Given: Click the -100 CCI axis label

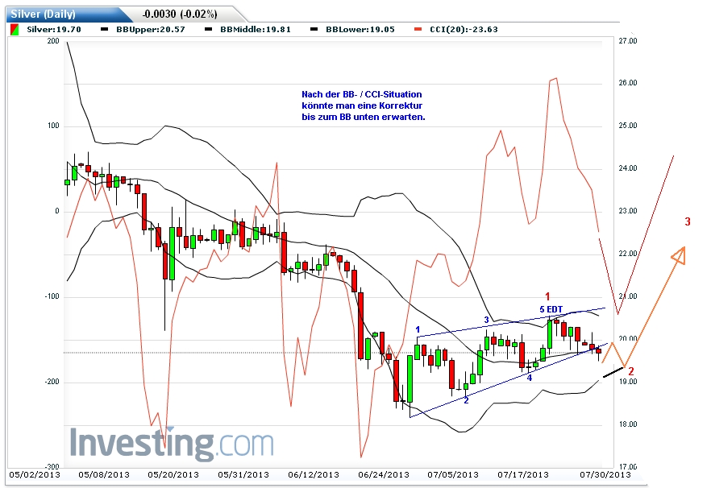Looking at the screenshot, I should [52, 296].
